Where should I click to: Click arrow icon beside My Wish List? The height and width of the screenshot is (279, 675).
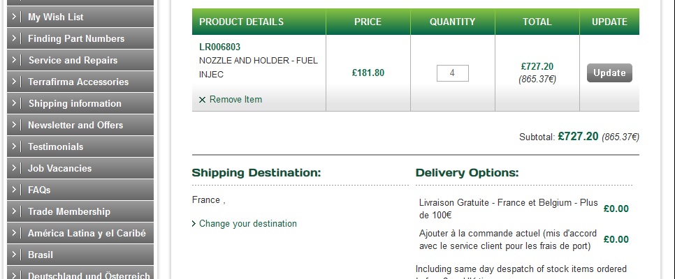click(15, 17)
